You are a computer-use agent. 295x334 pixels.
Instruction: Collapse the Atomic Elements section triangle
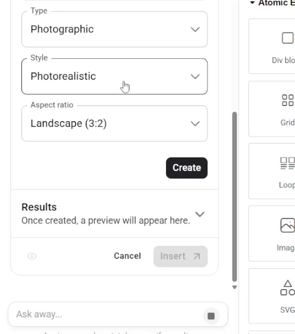coord(252,3)
